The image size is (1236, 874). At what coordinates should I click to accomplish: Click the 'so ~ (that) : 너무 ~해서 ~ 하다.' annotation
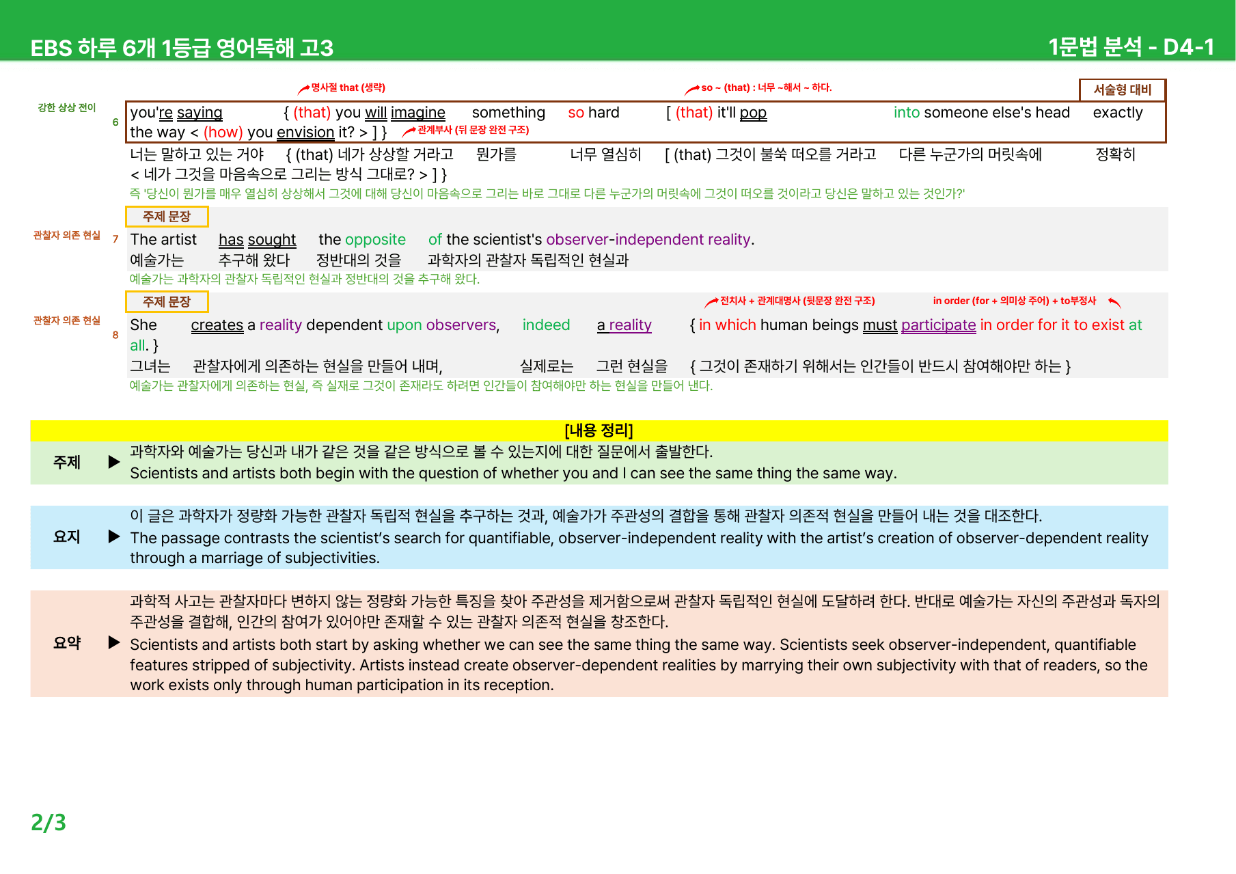tap(766, 87)
